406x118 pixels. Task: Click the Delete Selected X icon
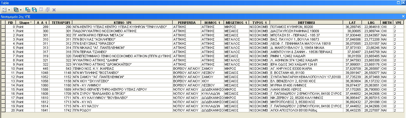(54, 10)
